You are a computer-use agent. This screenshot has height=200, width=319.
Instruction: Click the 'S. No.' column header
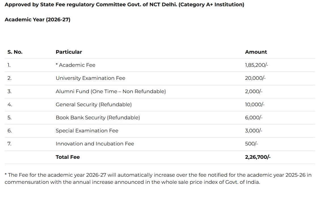click(15, 52)
